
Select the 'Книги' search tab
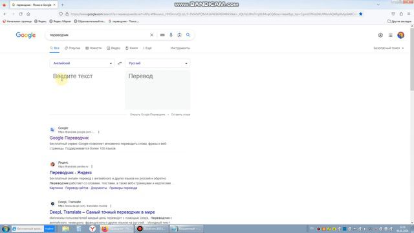point(131,48)
